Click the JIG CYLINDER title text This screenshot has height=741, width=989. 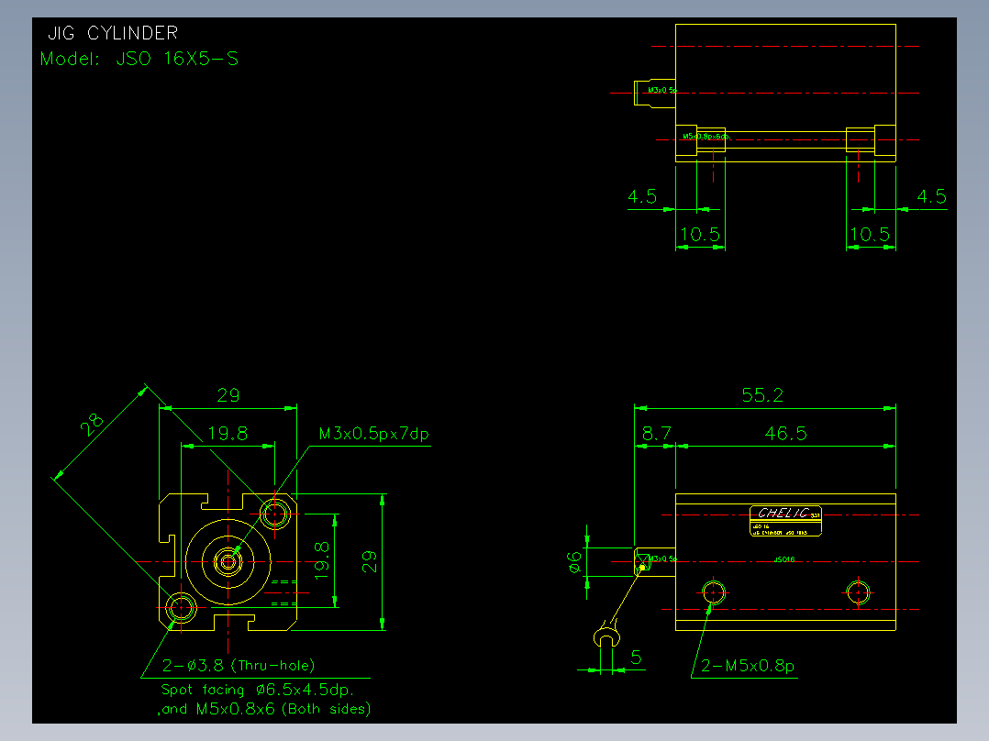point(113,33)
